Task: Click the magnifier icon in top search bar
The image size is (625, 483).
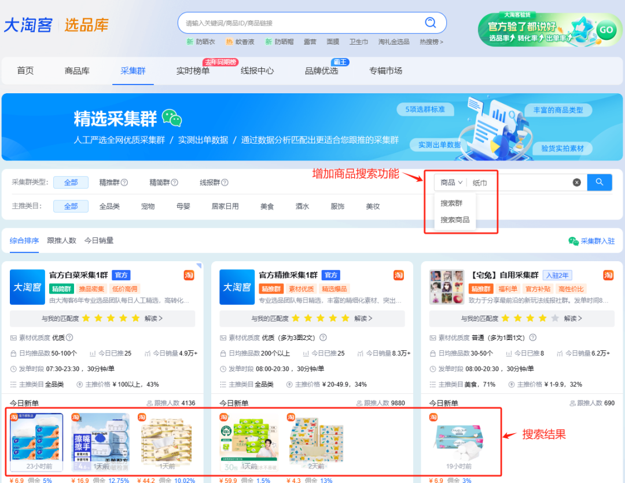Action: click(x=430, y=23)
